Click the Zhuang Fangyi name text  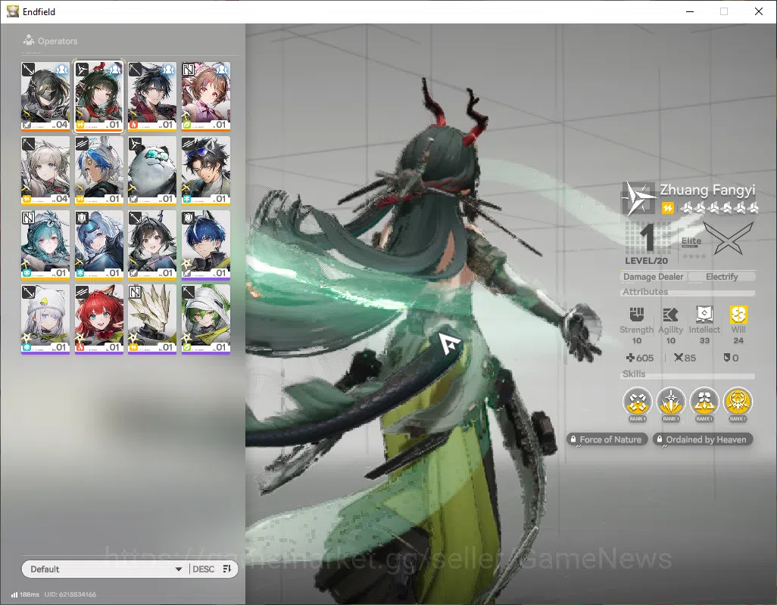(x=707, y=190)
